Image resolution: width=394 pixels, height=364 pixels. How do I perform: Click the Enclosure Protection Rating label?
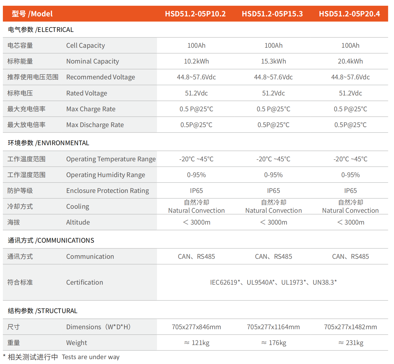point(108,191)
